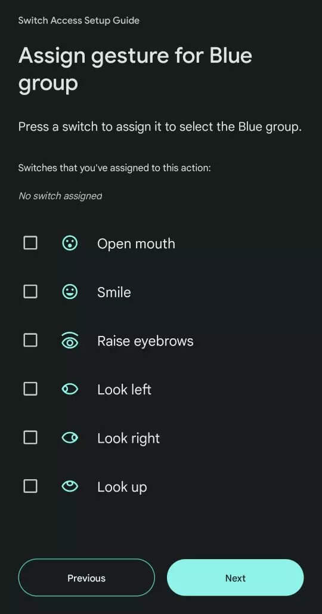Click the look left eye icon
The width and height of the screenshot is (322, 614).
(x=70, y=389)
